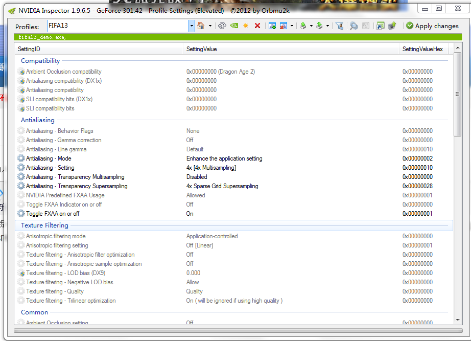Select the Anisotropic filter optimization setting name
This screenshot has height=341, width=471.
[80, 255]
